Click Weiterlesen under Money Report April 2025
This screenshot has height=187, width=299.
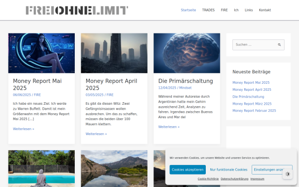(96, 134)
